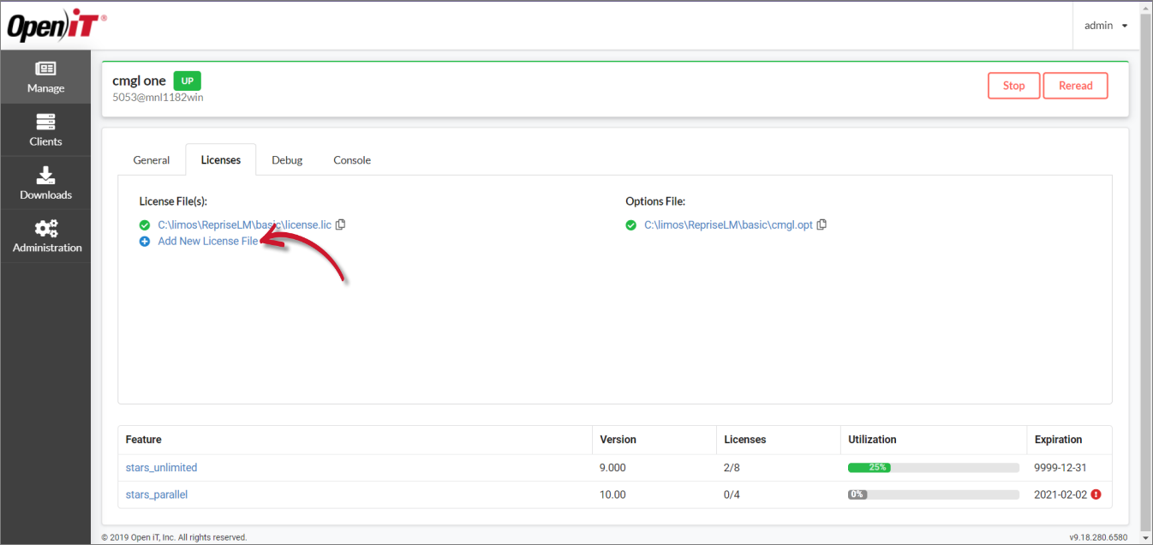Copy the license.lic file path
1153x545 pixels.
pyautogui.click(x=340, y=225)
